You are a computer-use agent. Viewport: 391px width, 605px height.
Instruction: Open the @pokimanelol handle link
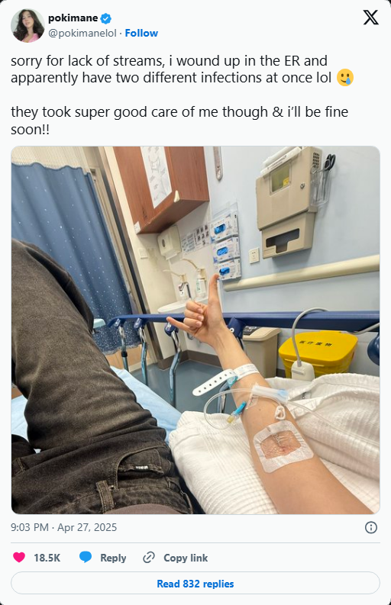point(82,33)
